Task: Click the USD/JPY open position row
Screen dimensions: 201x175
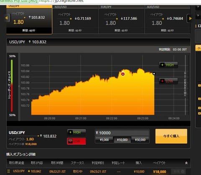Action: (98, 171)
